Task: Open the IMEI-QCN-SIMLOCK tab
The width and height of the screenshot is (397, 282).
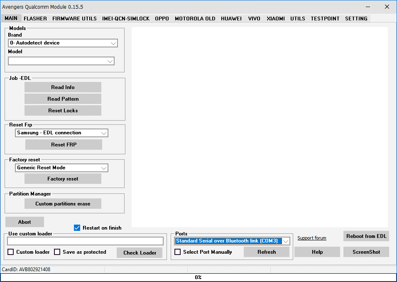Action: click(x=126, y=19)
